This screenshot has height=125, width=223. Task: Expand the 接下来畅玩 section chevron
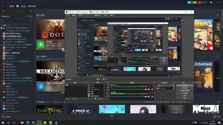coord(48,57)
